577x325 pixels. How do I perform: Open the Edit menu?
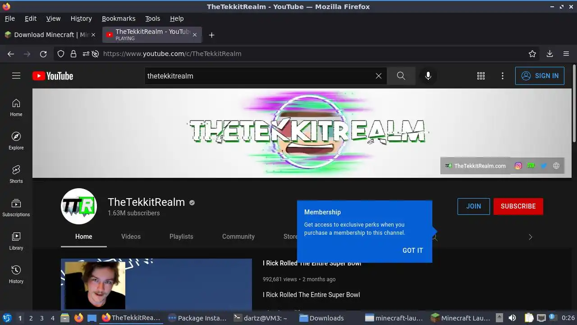[31, 19]
